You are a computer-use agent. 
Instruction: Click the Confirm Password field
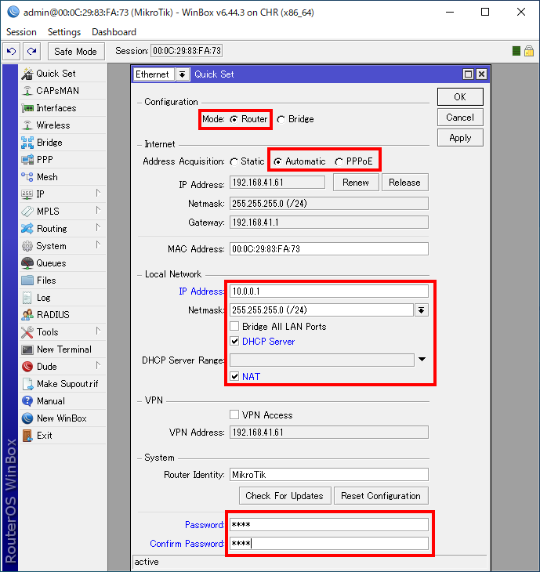point(329,544)
